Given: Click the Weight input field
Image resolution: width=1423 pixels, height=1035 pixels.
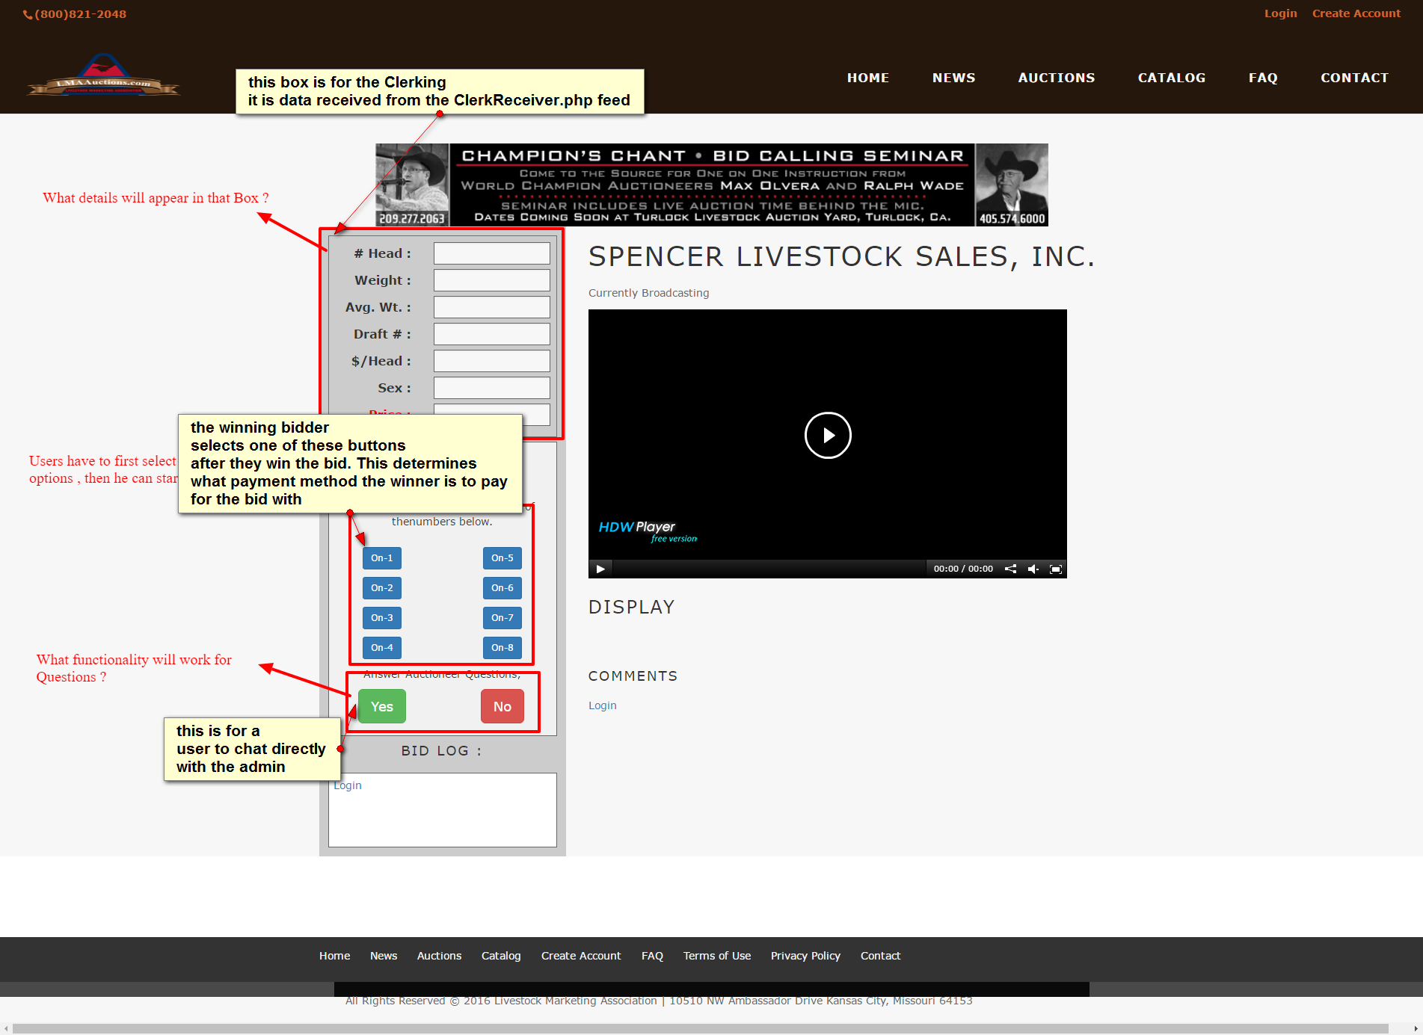Looking at the screenshot, I should [492, 280].
